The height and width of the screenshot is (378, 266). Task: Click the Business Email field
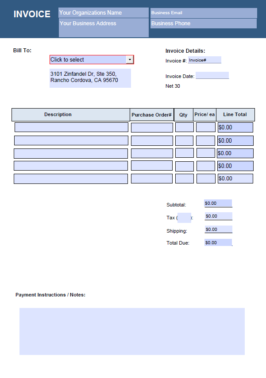tap(204, 13)
